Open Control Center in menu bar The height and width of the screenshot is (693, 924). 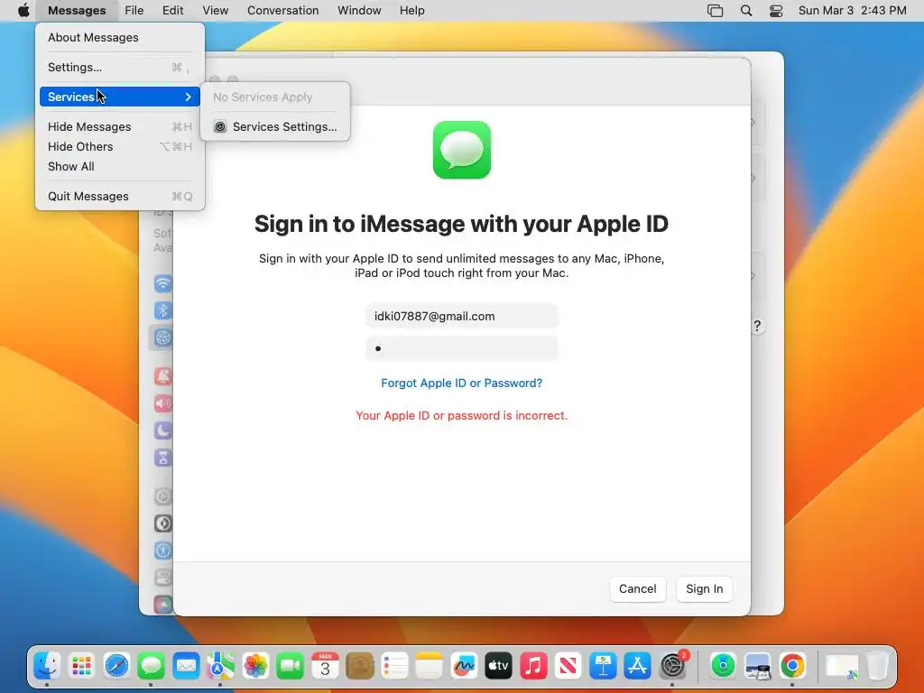click(x=776, y=11)
